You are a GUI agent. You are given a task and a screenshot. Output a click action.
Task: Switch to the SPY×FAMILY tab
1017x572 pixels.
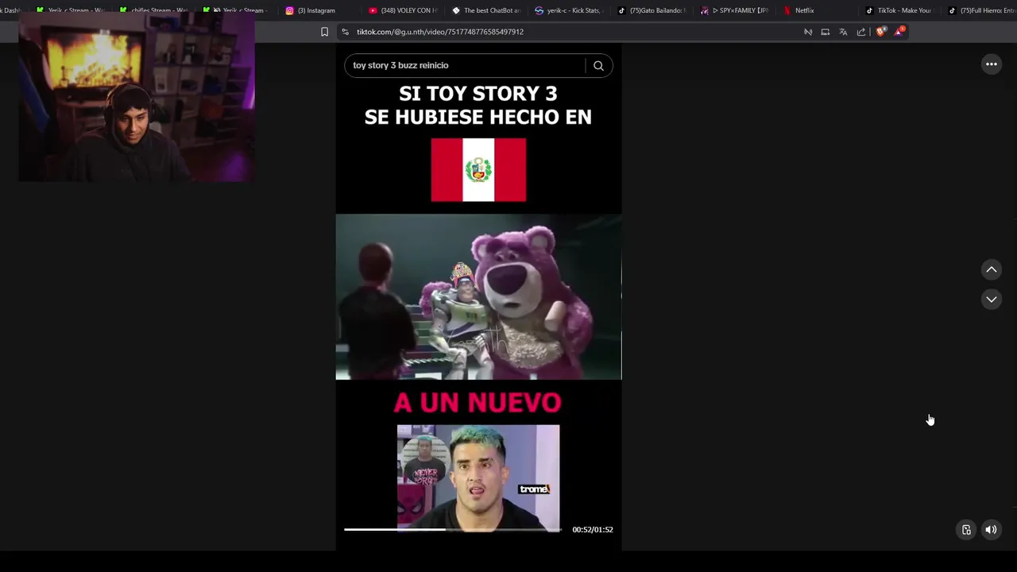[x=735, y=10]
